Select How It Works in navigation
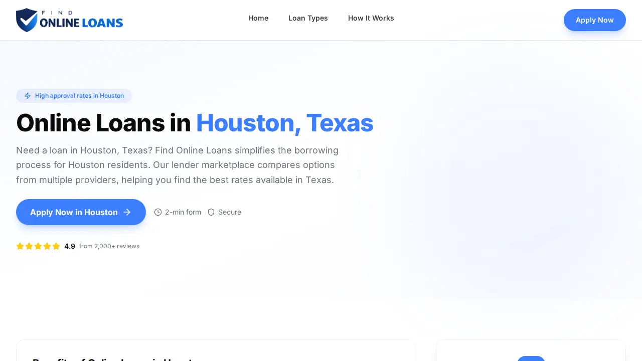The height and width of the screenshot is (361, 642). [x=371, y=18]
